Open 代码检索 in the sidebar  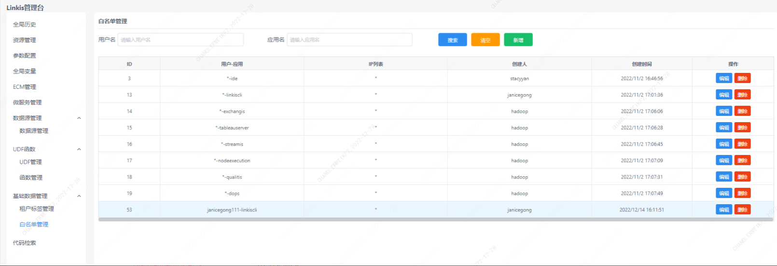[25, 243]
